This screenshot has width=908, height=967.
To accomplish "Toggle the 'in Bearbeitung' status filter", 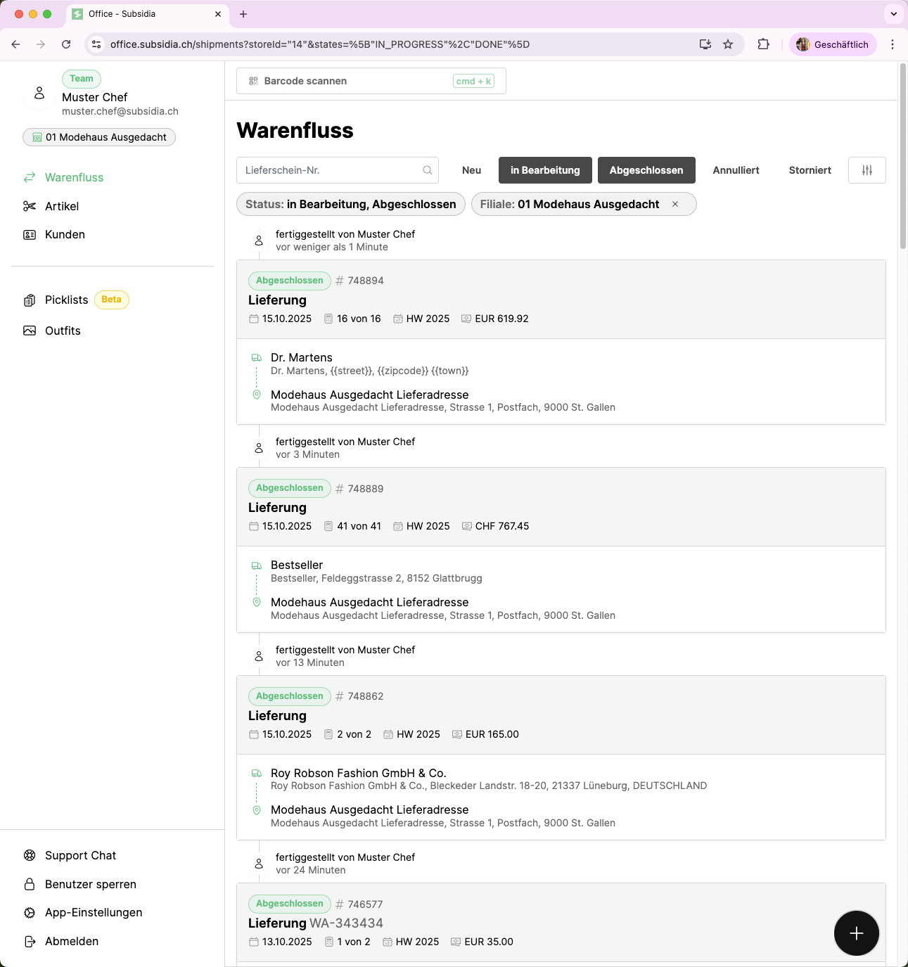I will [x=545, y=170].
